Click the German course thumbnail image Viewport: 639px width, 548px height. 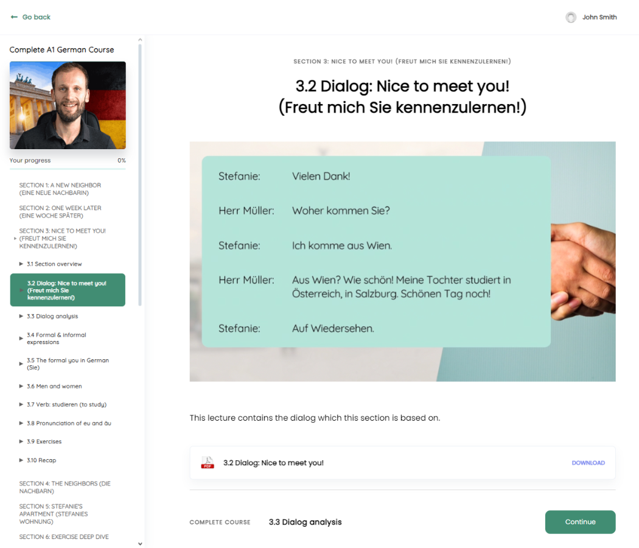click(x=68, y=105)
